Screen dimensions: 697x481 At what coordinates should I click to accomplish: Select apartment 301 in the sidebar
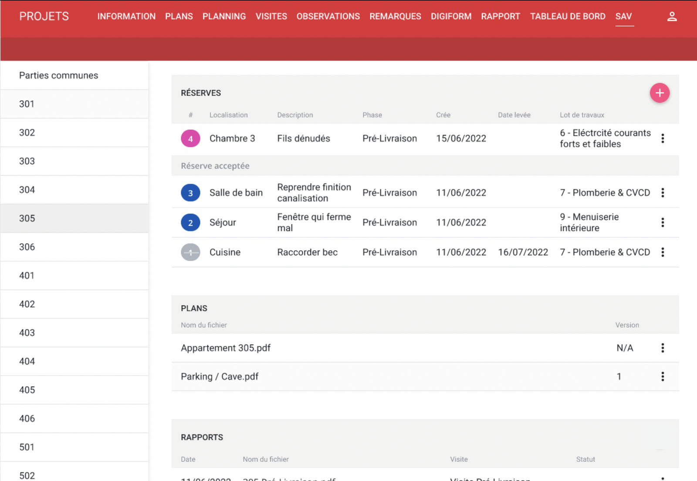pyautogui.click(x=74, y=104)
